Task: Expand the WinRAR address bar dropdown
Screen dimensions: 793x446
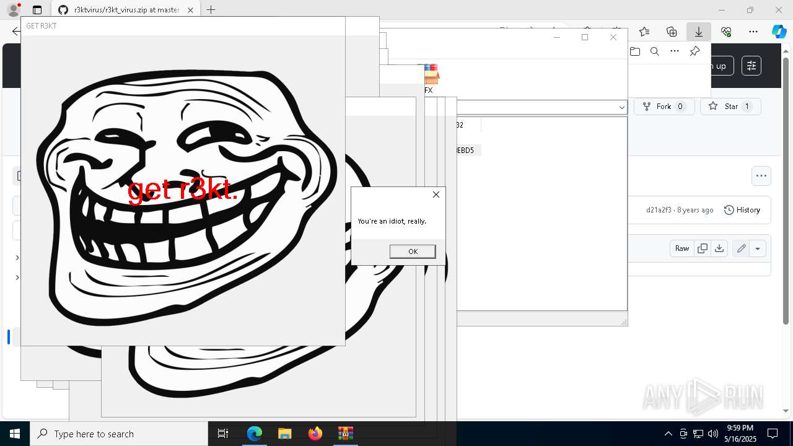Action: tap(621, 107)
